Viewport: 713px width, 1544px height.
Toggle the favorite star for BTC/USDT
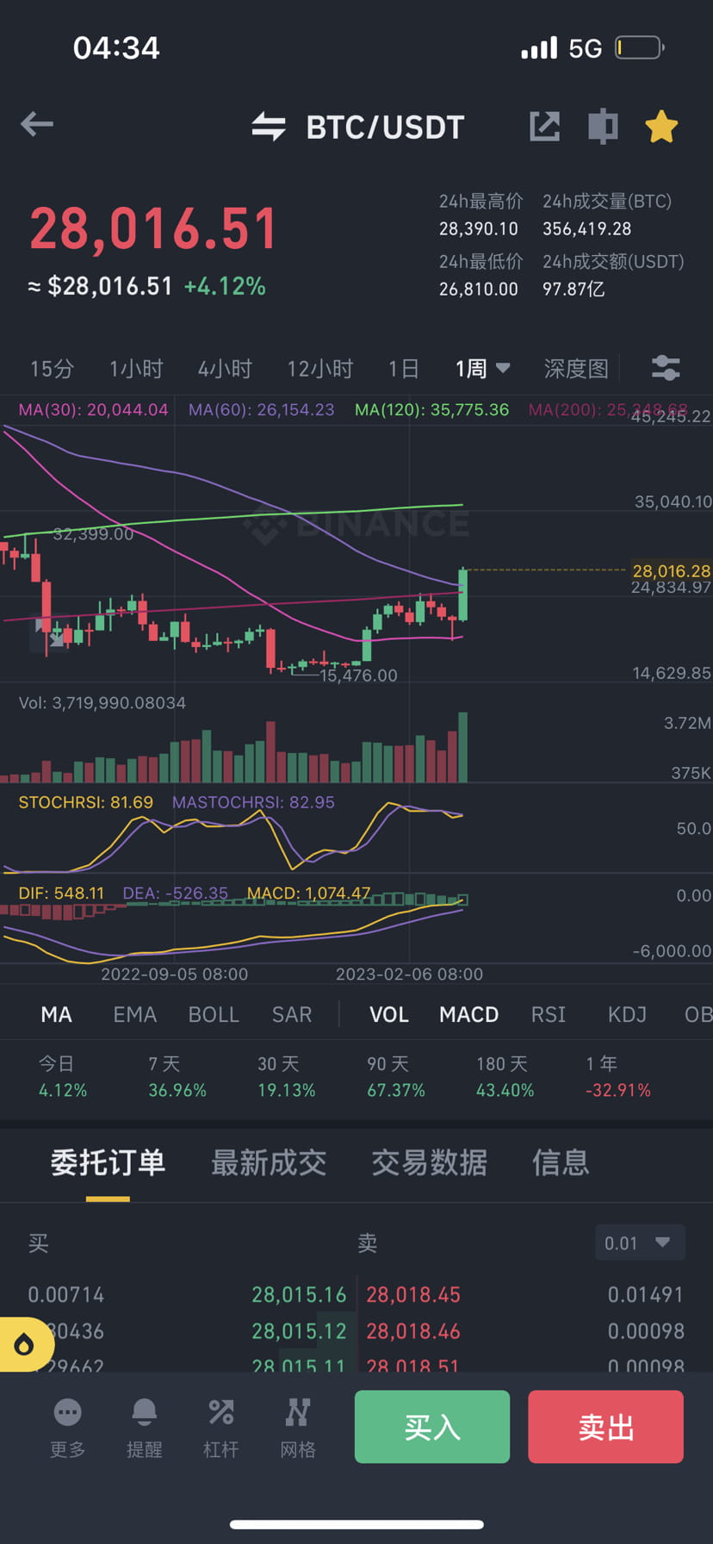coord(661,125)
